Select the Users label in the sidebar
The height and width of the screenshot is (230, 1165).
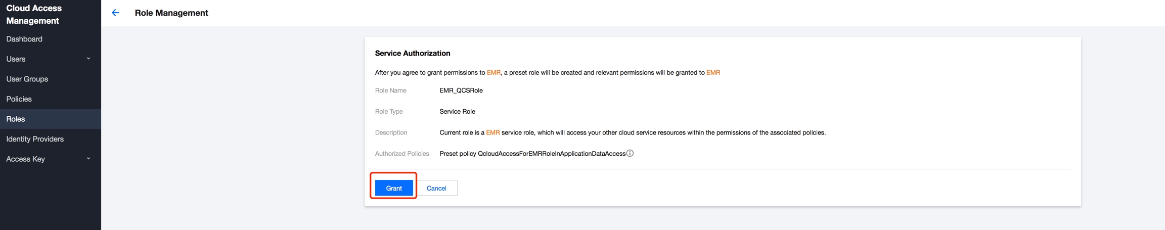(x=16, y=59)
